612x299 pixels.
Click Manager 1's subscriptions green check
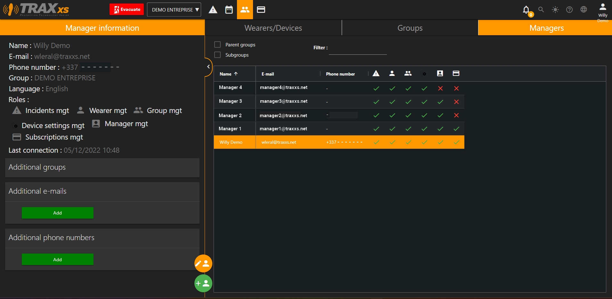(x=456, y=129)
